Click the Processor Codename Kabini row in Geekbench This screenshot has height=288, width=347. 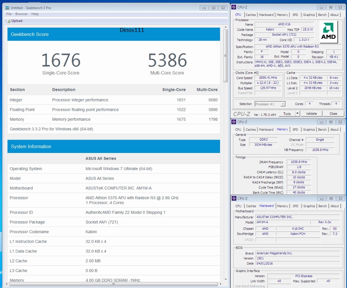point(114,232)
